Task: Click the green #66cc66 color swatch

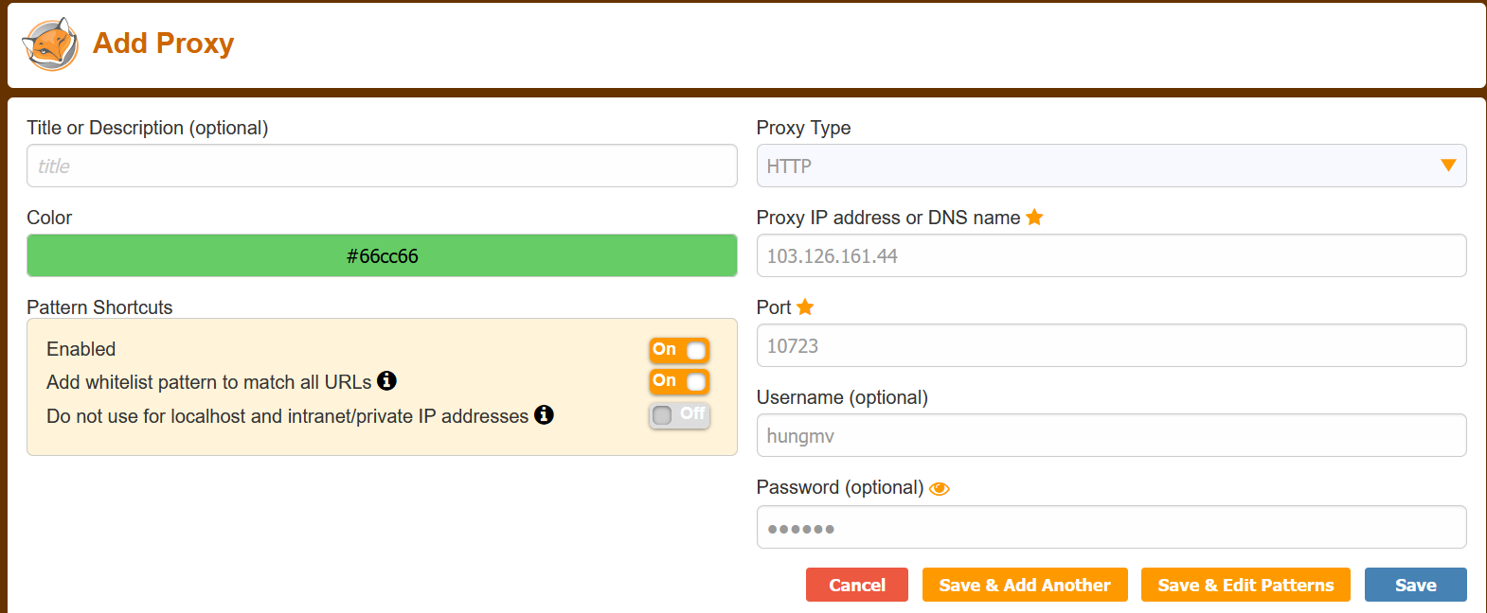Action: pyautogui.click(x=382, y=255)
